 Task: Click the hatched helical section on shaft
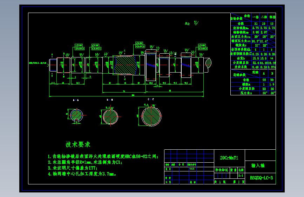(x=126, y=65)
